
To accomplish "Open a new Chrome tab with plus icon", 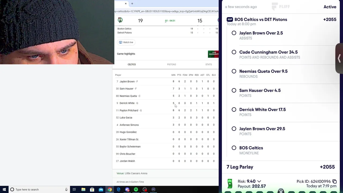I will point(132,3).
